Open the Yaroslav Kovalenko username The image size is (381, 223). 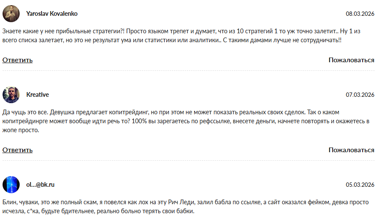[x=52, y=14]
